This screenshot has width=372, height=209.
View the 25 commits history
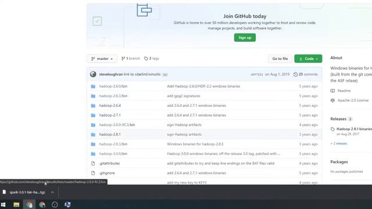pos(306,74)
